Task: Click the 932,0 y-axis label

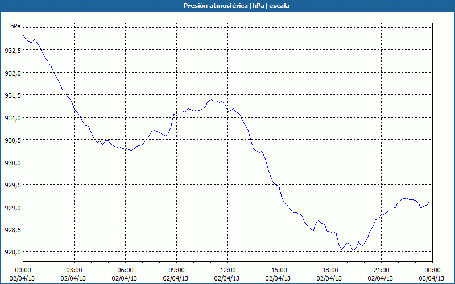Action: [x=13, y=73]
